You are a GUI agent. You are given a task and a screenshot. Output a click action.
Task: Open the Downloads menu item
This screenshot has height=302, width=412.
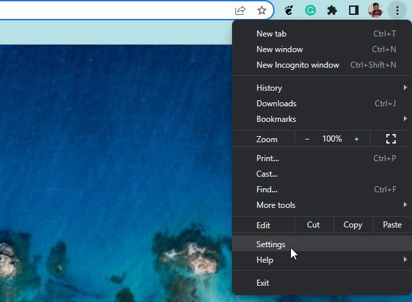322,104
